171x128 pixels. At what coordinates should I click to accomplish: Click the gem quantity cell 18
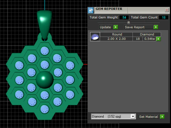pyautogui.click(x=138, y=39)
